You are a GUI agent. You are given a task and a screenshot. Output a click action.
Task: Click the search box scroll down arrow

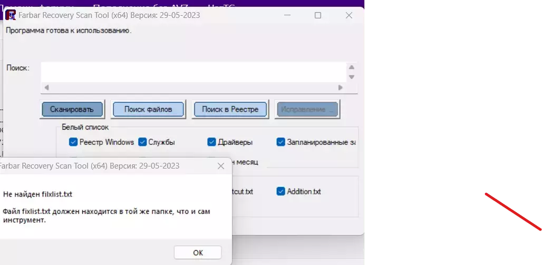point(352,77)
